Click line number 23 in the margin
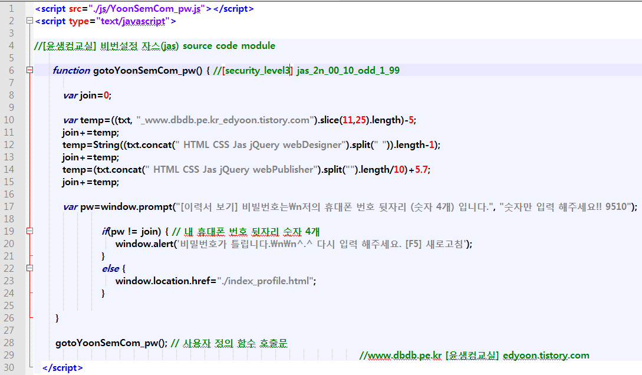Viewport: 642px width, 375px height. tap(9, 281)
